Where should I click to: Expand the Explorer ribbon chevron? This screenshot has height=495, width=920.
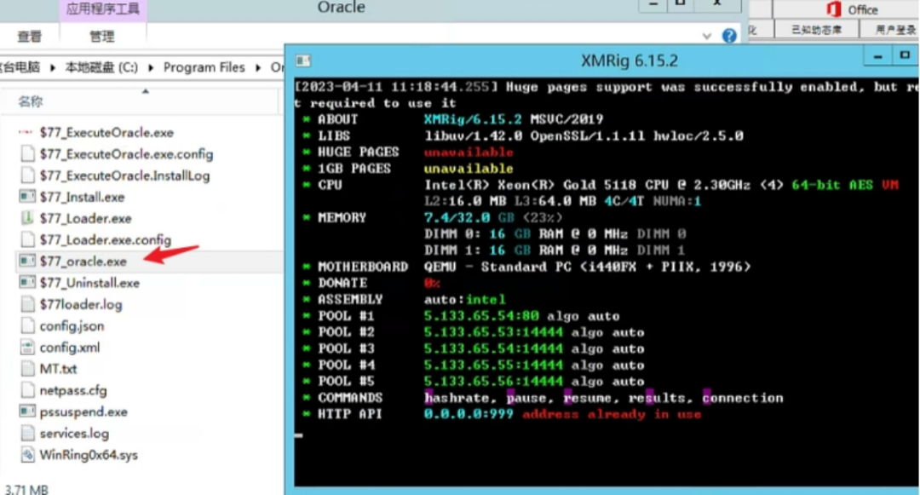(706, 37)
